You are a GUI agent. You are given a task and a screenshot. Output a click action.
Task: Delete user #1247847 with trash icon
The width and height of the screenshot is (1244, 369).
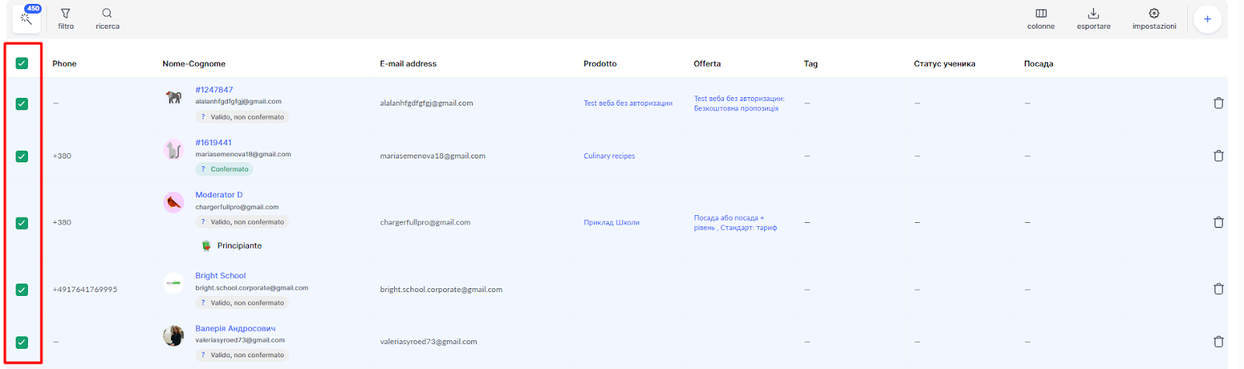[1218, 103]
